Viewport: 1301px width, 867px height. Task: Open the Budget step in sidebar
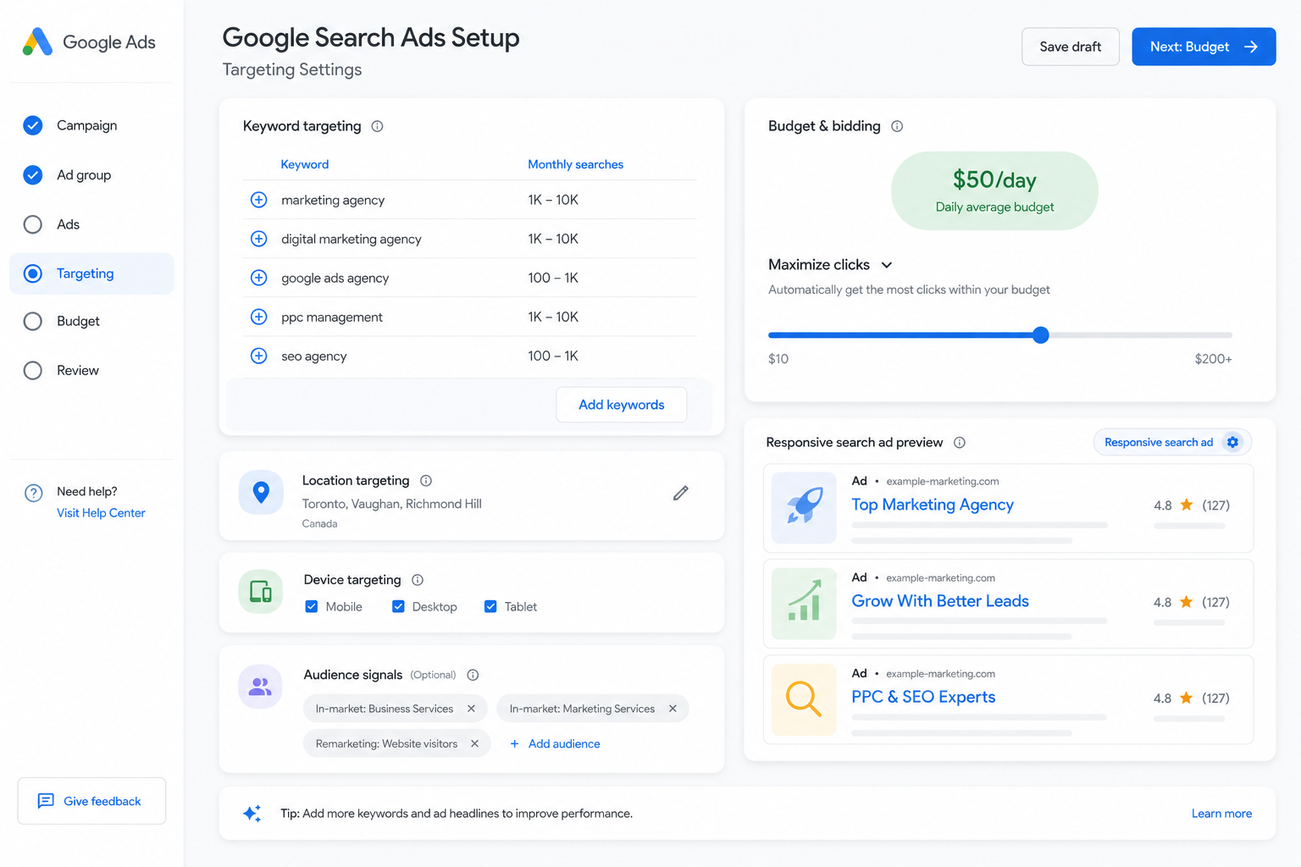[x=91, y=321]
